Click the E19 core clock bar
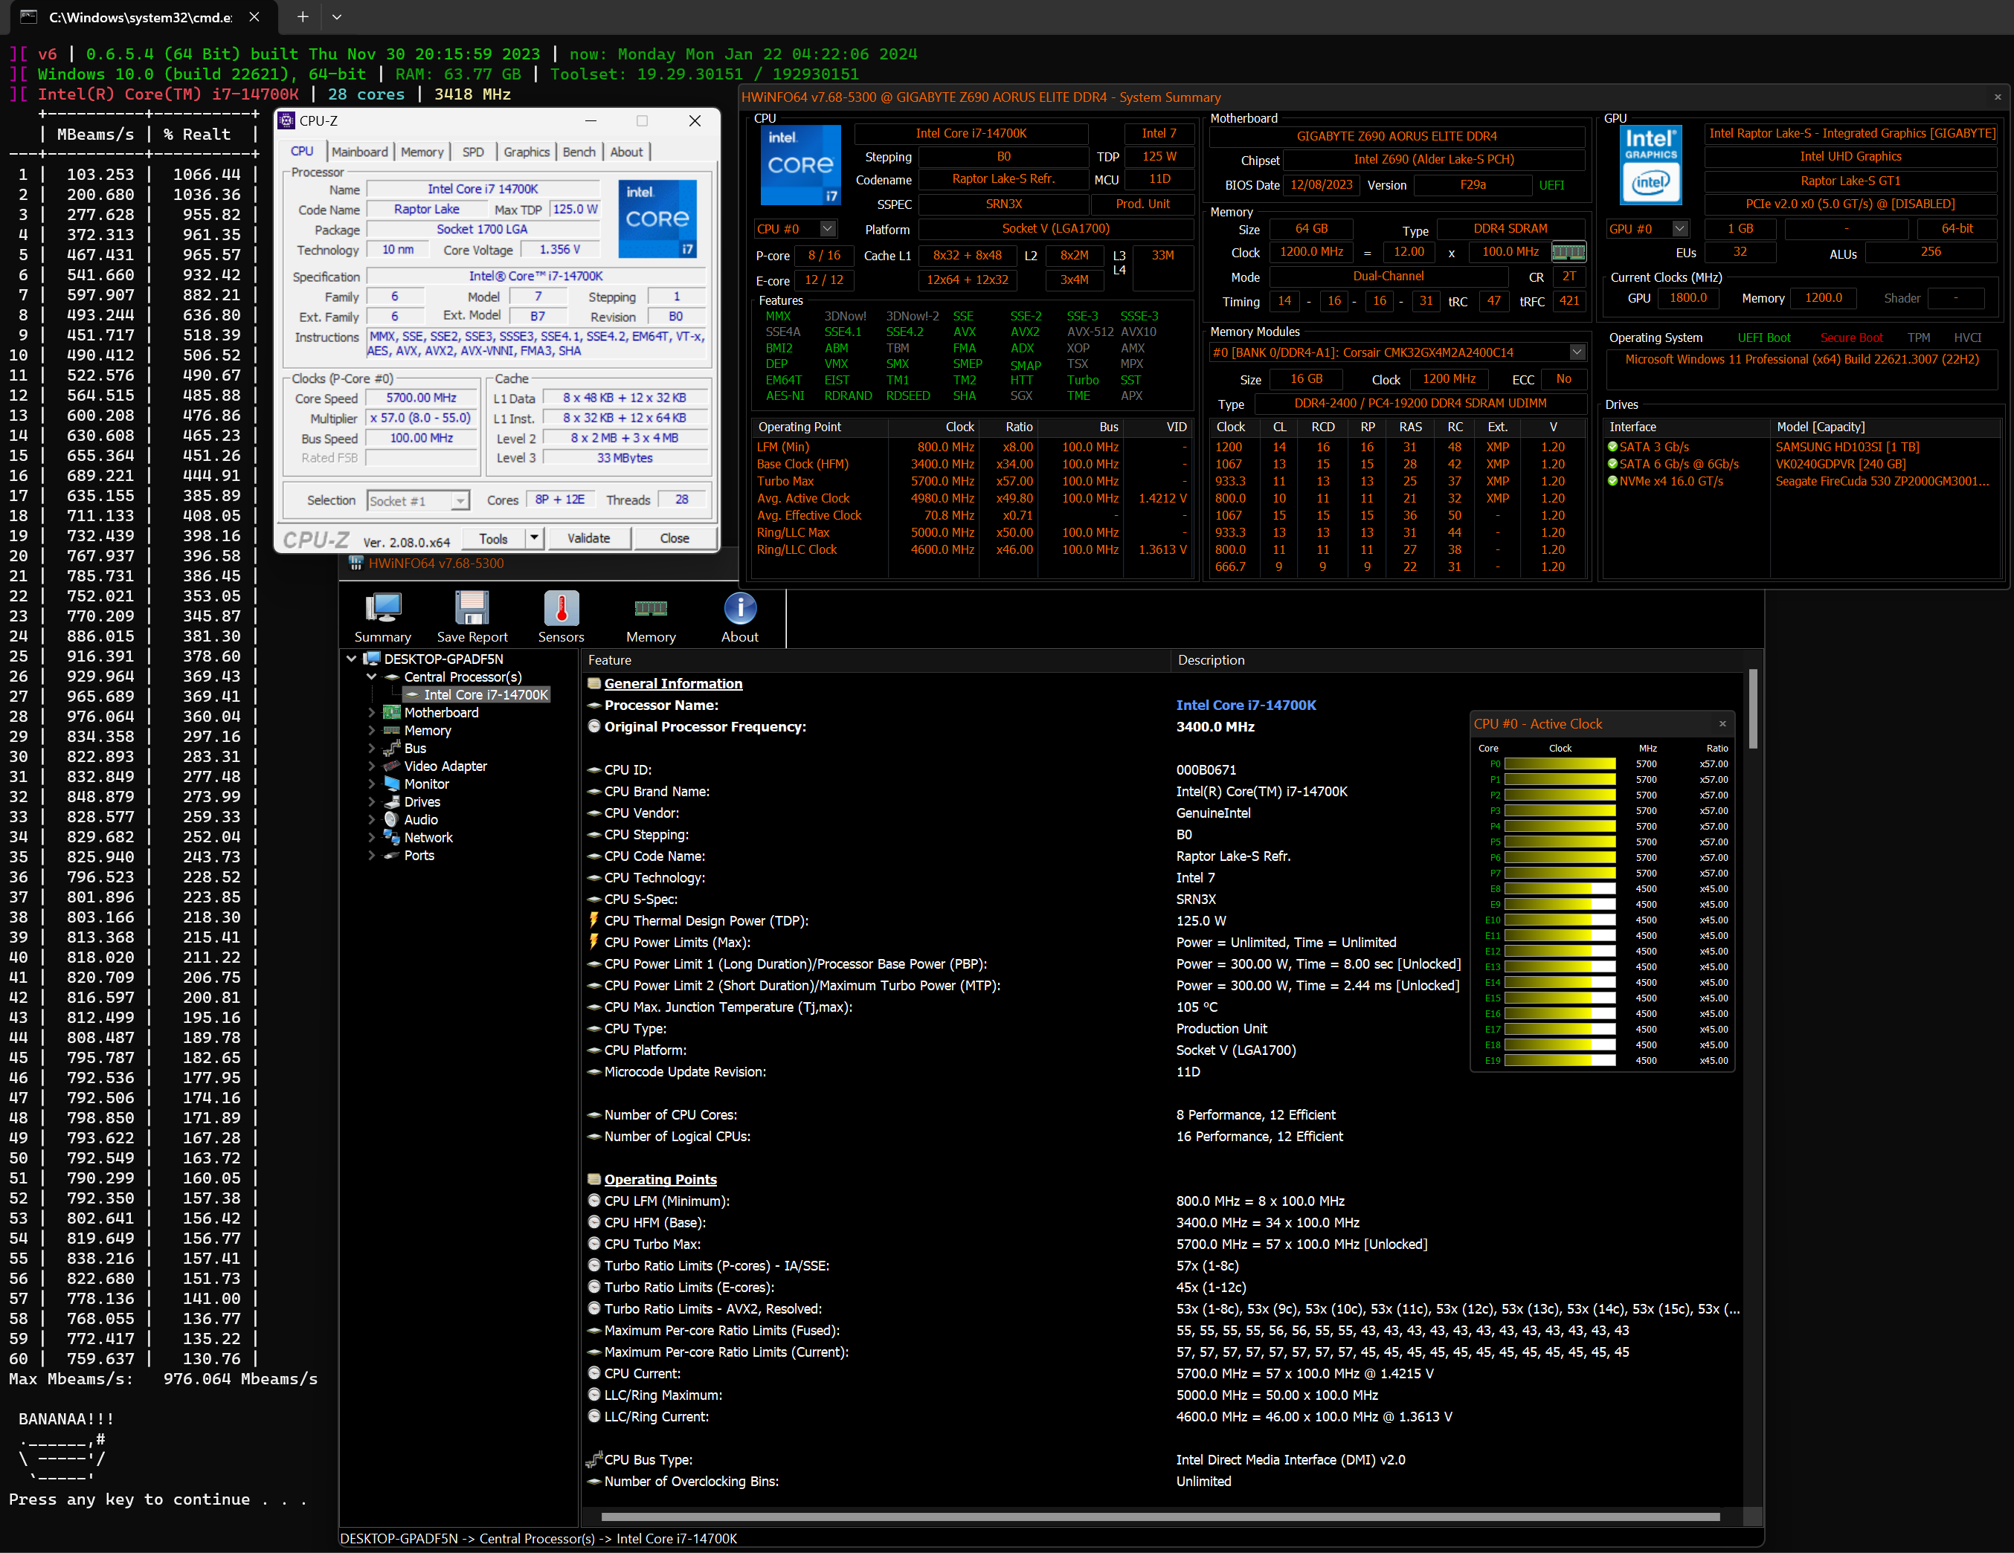Image resolution: width=2014 pixels, height=1553 pixels. 1560,1060
